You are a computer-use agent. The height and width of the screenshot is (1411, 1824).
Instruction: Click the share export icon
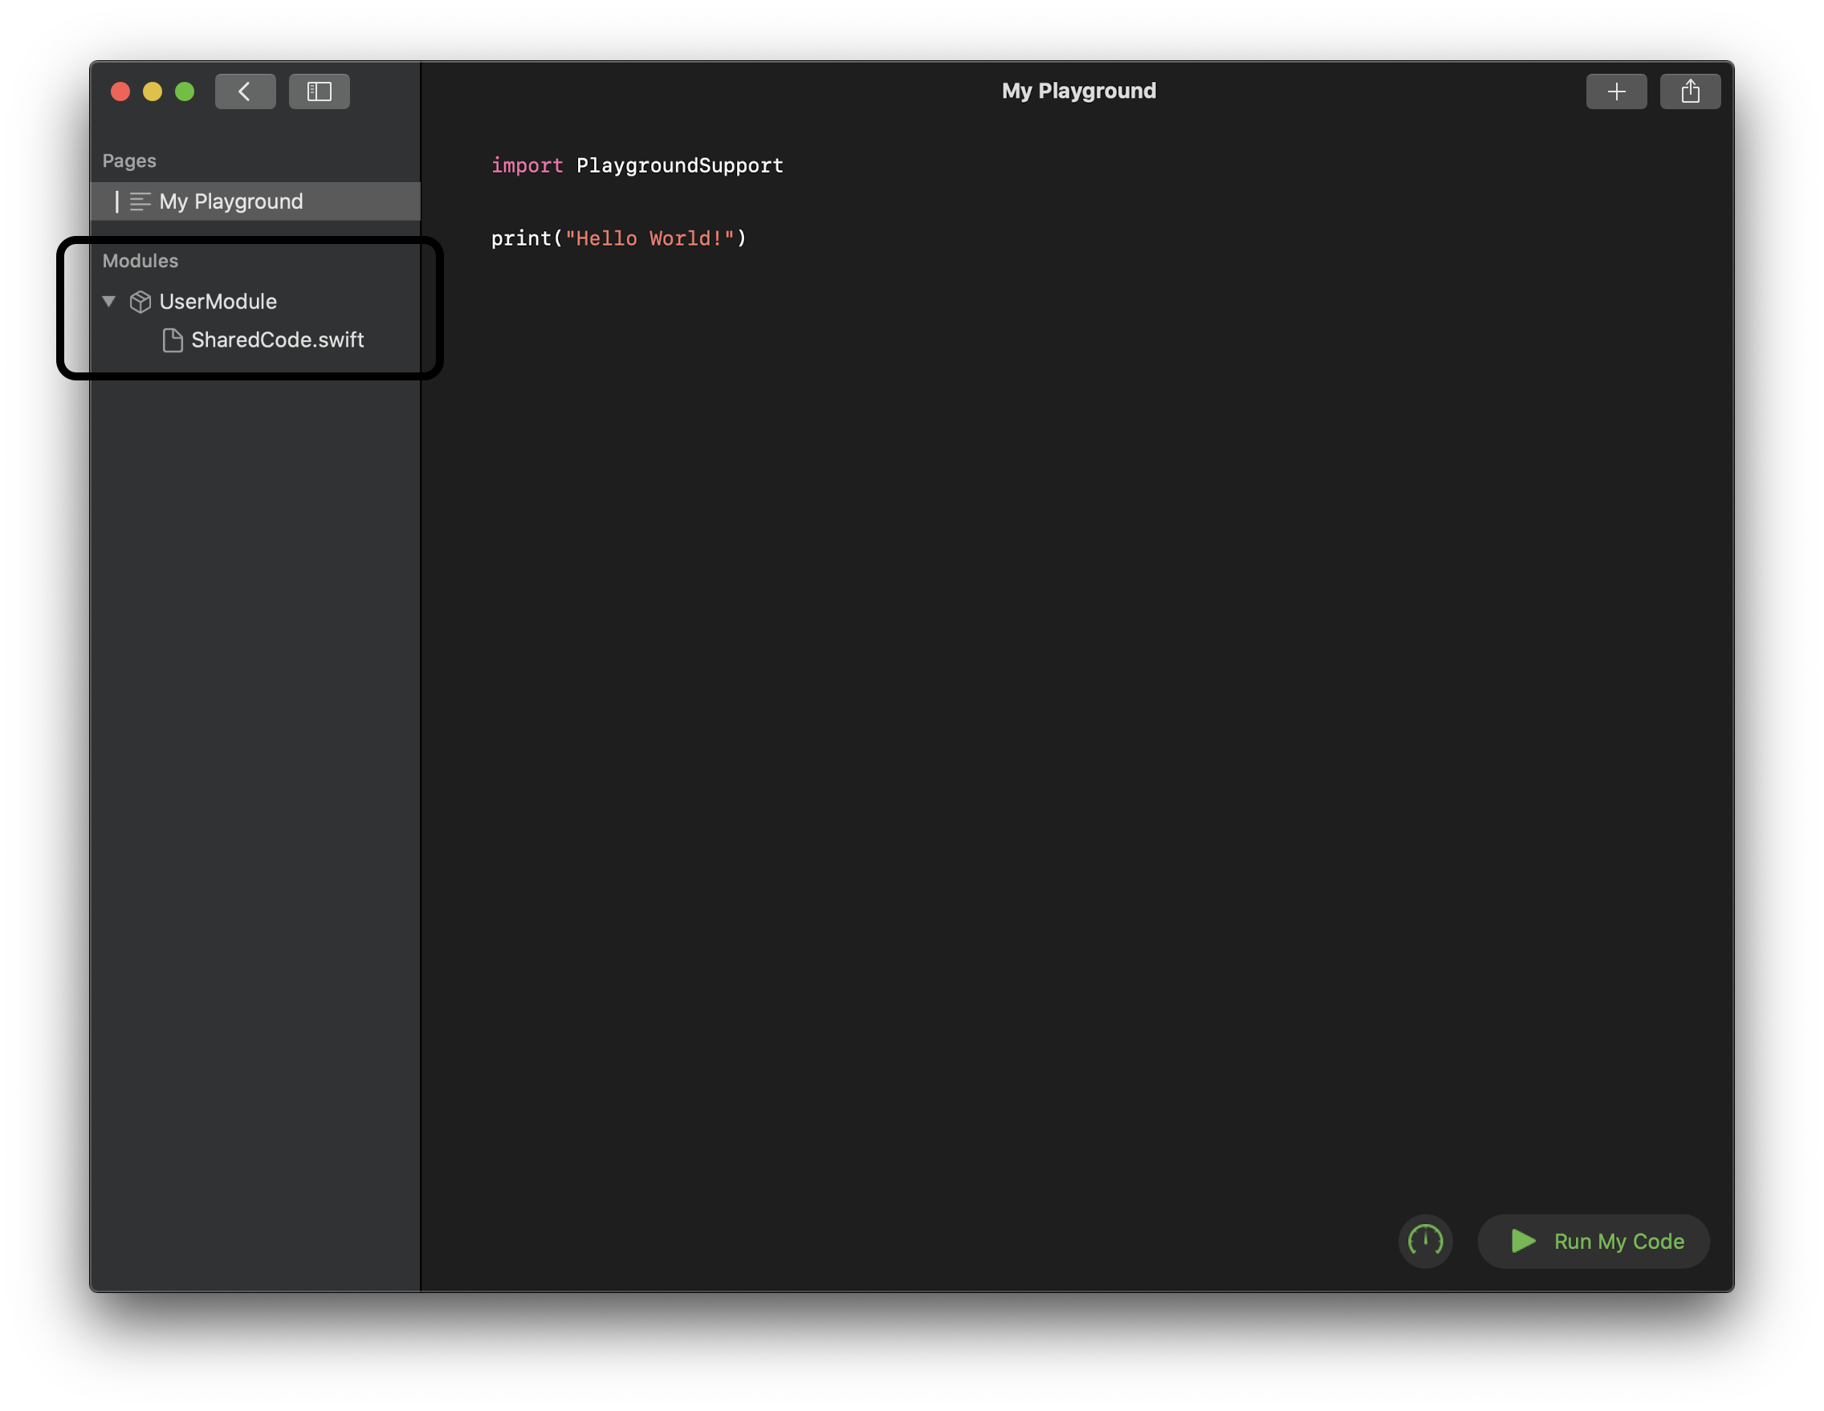1689,91
